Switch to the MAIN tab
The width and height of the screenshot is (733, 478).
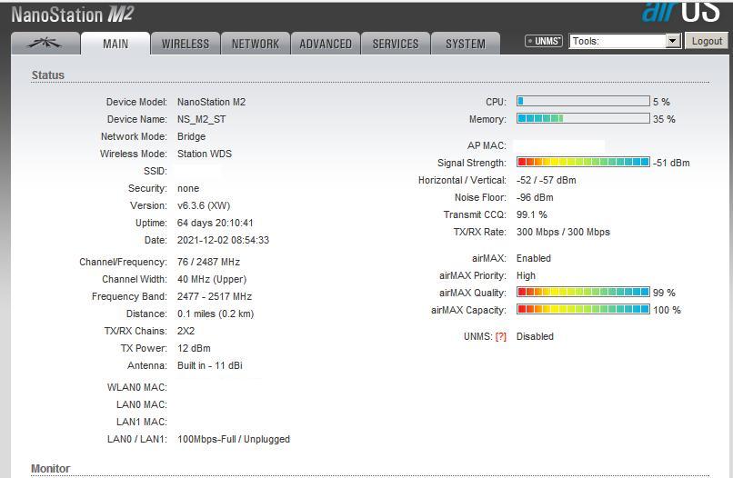point(115,44)
